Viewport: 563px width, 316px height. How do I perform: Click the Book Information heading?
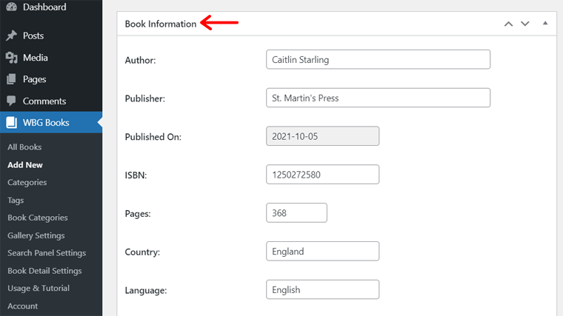tap(161, 24)
